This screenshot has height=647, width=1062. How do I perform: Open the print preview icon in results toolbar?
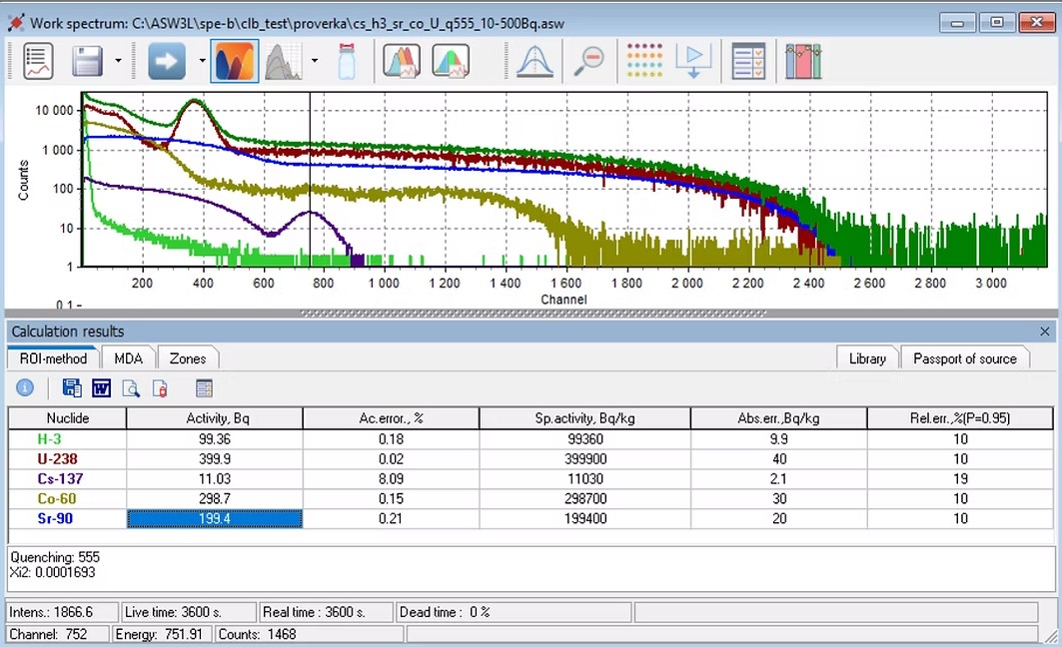pos(131,388)
